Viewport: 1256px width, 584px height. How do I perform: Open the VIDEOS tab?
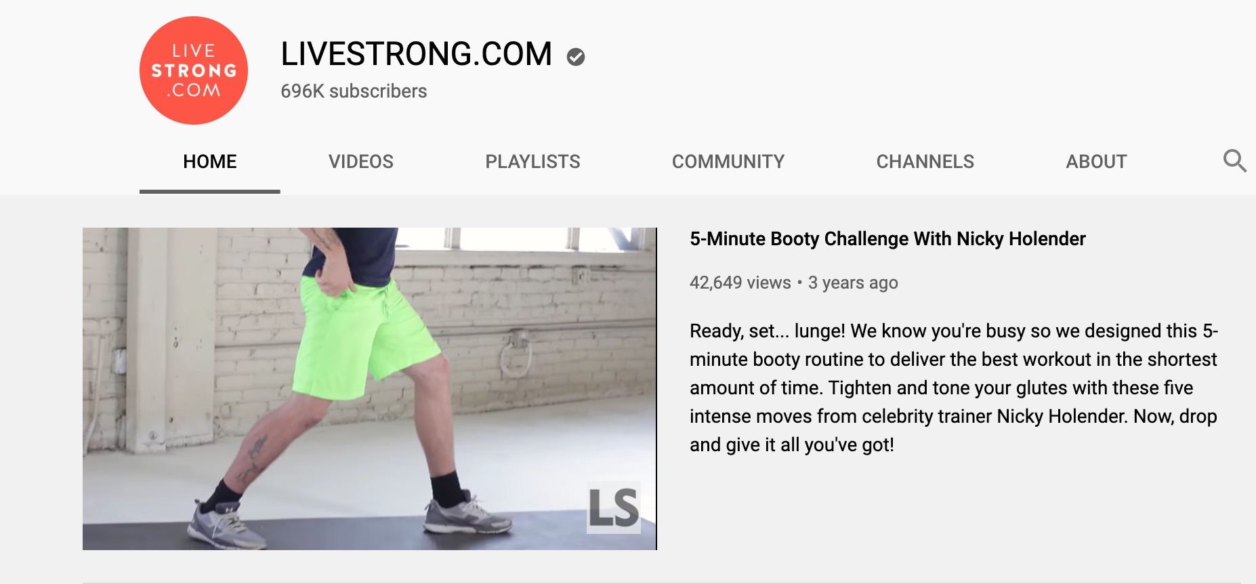tap(361, 162)
